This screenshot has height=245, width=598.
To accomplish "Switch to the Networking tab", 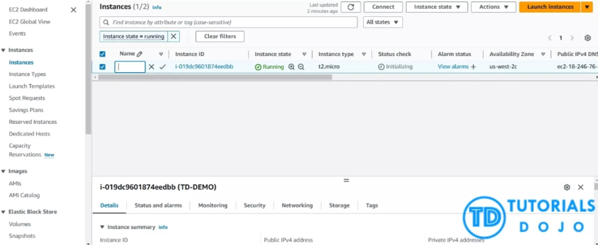I will click(297, 205).
